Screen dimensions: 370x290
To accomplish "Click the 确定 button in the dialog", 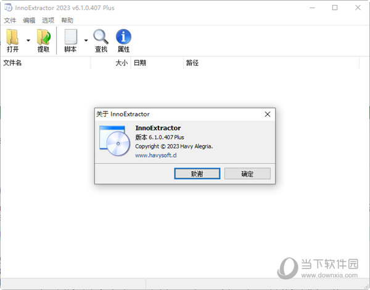I will point(247,174).
